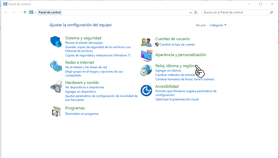
Task: Click the Sistema y seguridad shield icon
Action: tap(56, 41)
